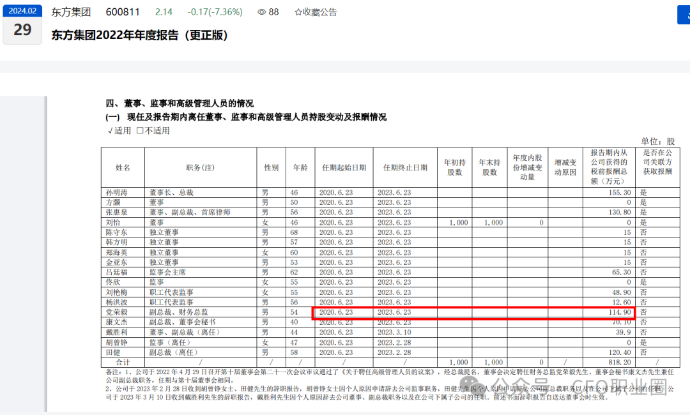Viewport: 690px width, 415px height.
Task: Open the 东方集团 stock name link
Action: tap(71, 12)
